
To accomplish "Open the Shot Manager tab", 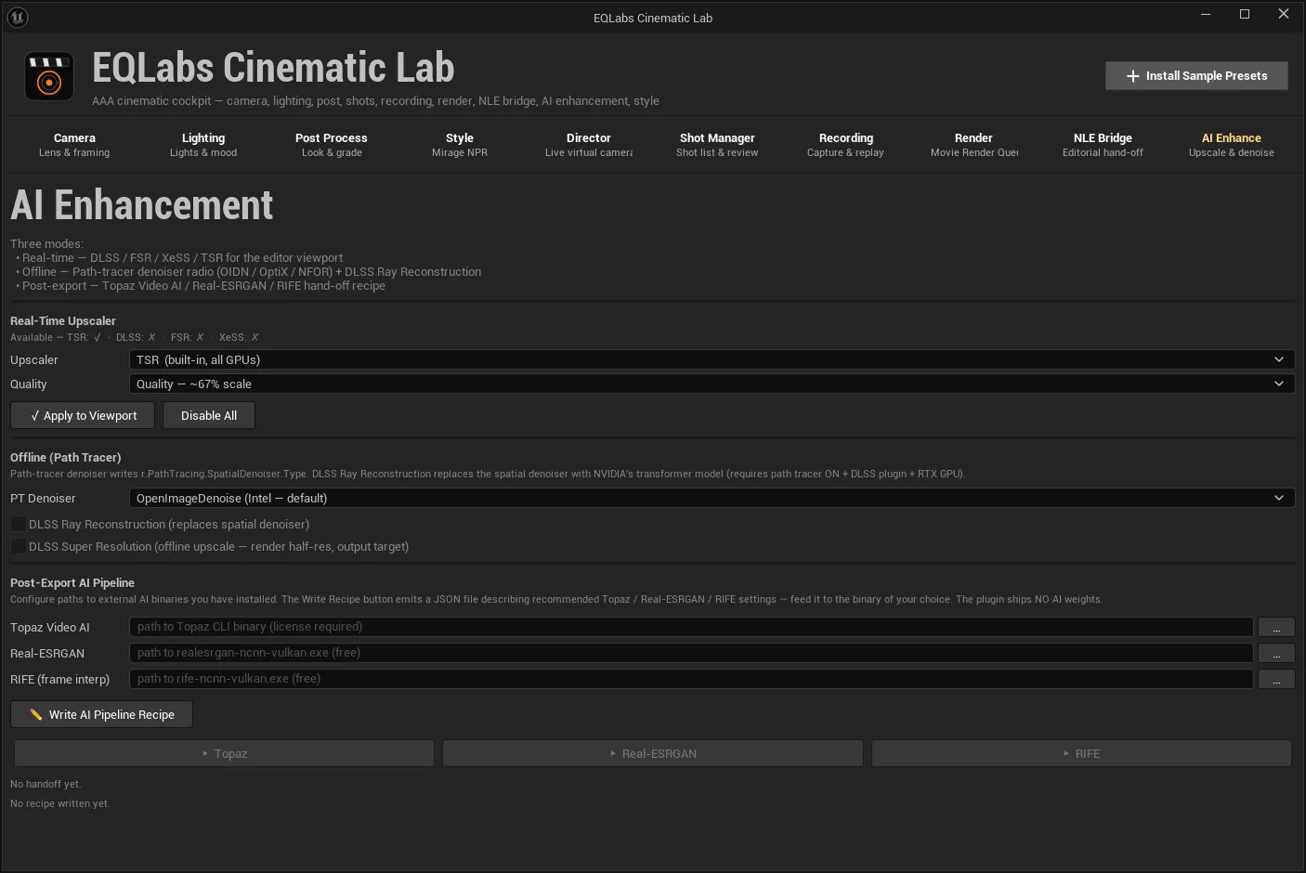I will [x=717, y=145].
